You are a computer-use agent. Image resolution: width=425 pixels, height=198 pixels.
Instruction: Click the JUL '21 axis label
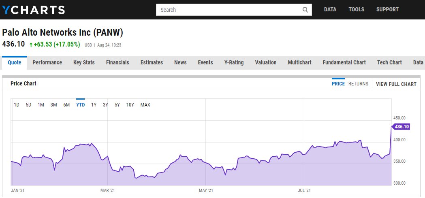point(304,190)
